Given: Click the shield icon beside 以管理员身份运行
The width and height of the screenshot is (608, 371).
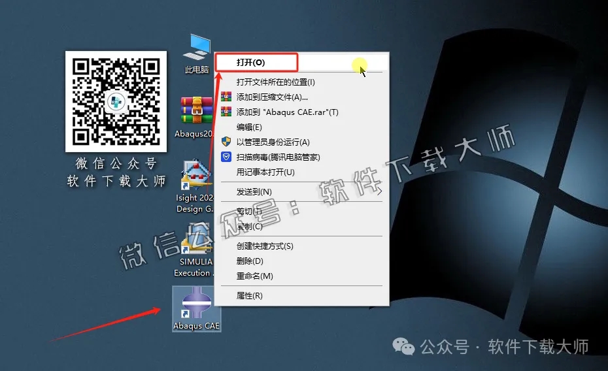Looking at the screenshot, I should 226,142.
